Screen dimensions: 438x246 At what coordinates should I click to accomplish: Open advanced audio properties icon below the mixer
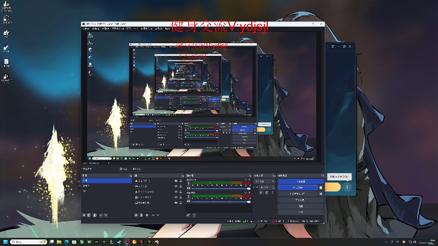point(188,215)
